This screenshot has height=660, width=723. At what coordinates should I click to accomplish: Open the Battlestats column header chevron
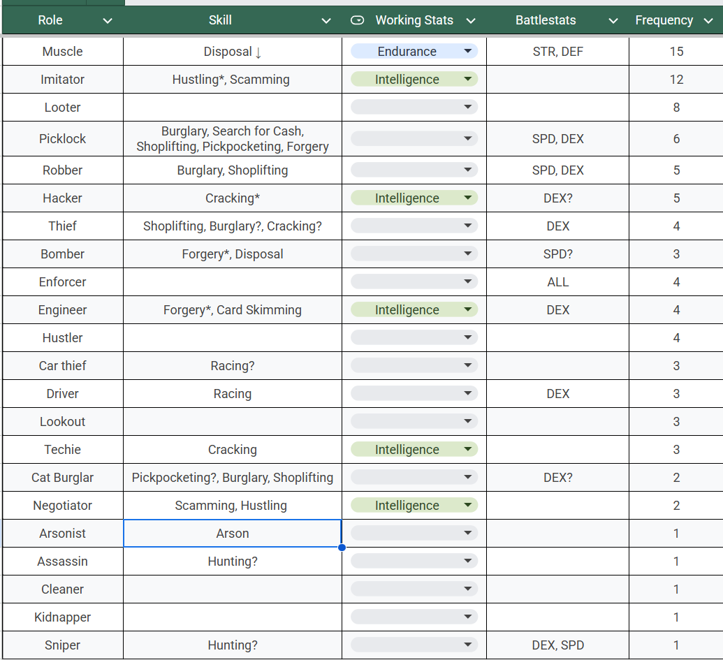pyautogui.click(x=613, y=21)
